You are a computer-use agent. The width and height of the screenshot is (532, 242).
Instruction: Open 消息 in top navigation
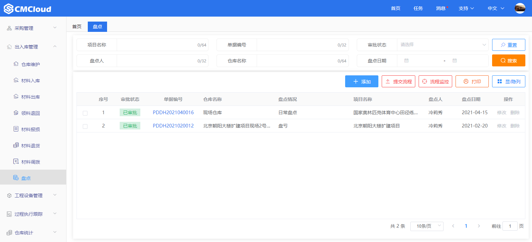click(x=441, y=8)
